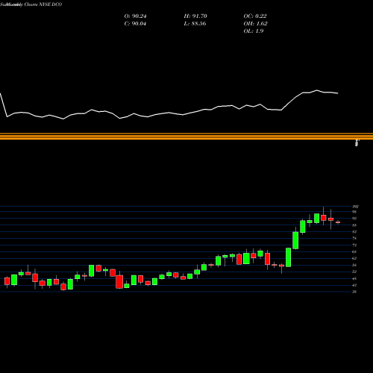
Task: Select the tallest green candle from 70 to 82
Action: tap(295, 240)
